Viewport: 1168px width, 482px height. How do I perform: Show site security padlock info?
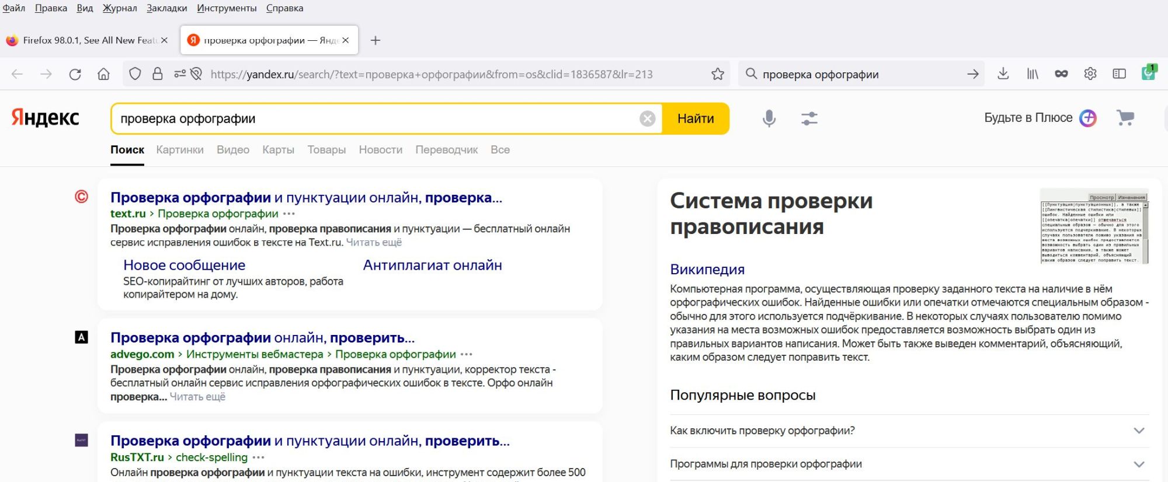[157, 74]
